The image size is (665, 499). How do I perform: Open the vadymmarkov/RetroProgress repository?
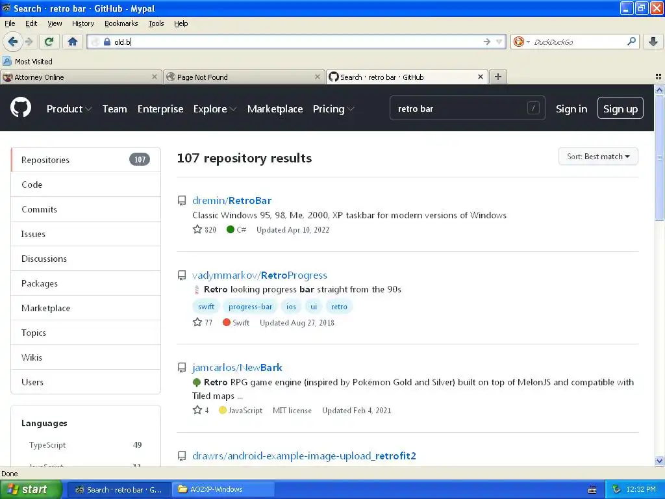pos(260,275)
